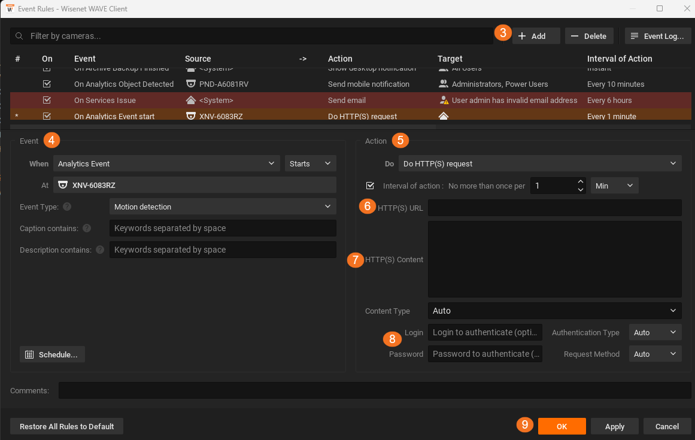Image resolution: width=695 pixels, height=440 pixels.
Task: Click the search magnifier icon in filter bar
Action: (x=19, y=36)
